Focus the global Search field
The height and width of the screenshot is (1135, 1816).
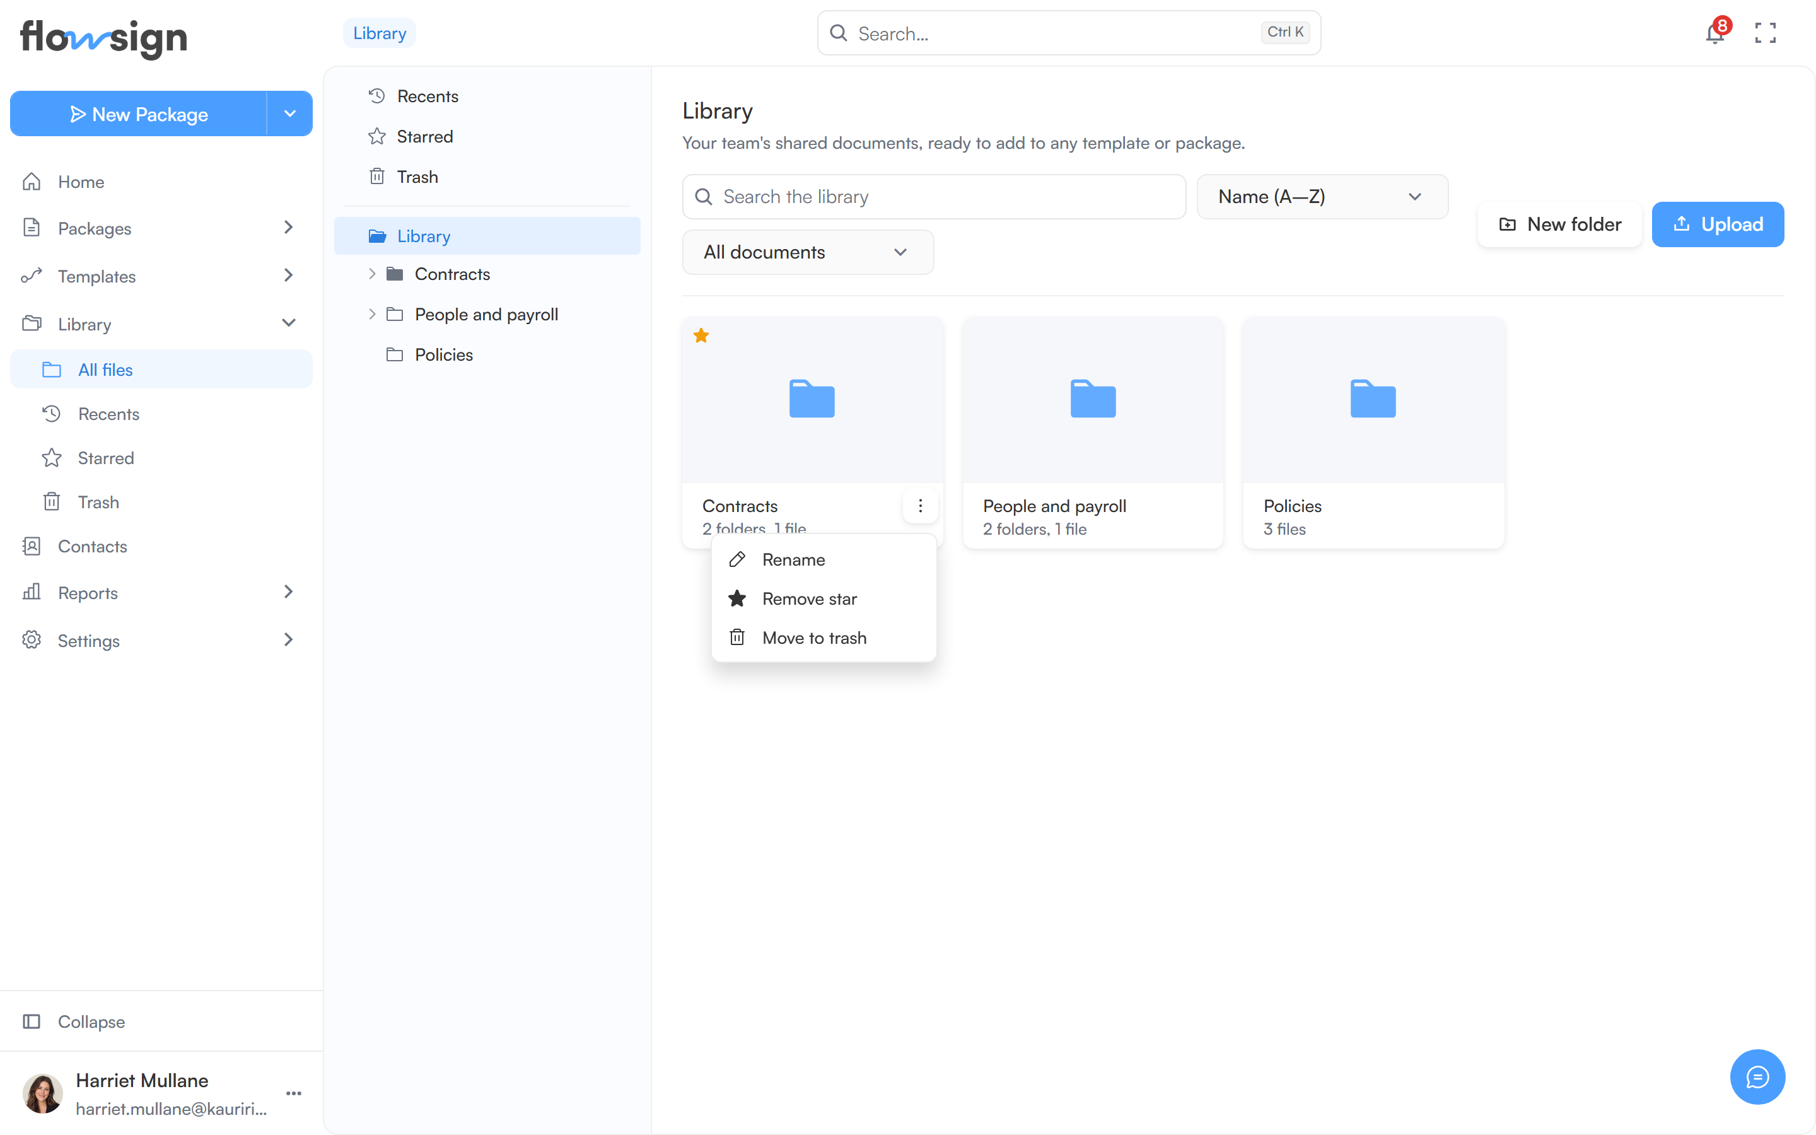[x=1069, y=33]
